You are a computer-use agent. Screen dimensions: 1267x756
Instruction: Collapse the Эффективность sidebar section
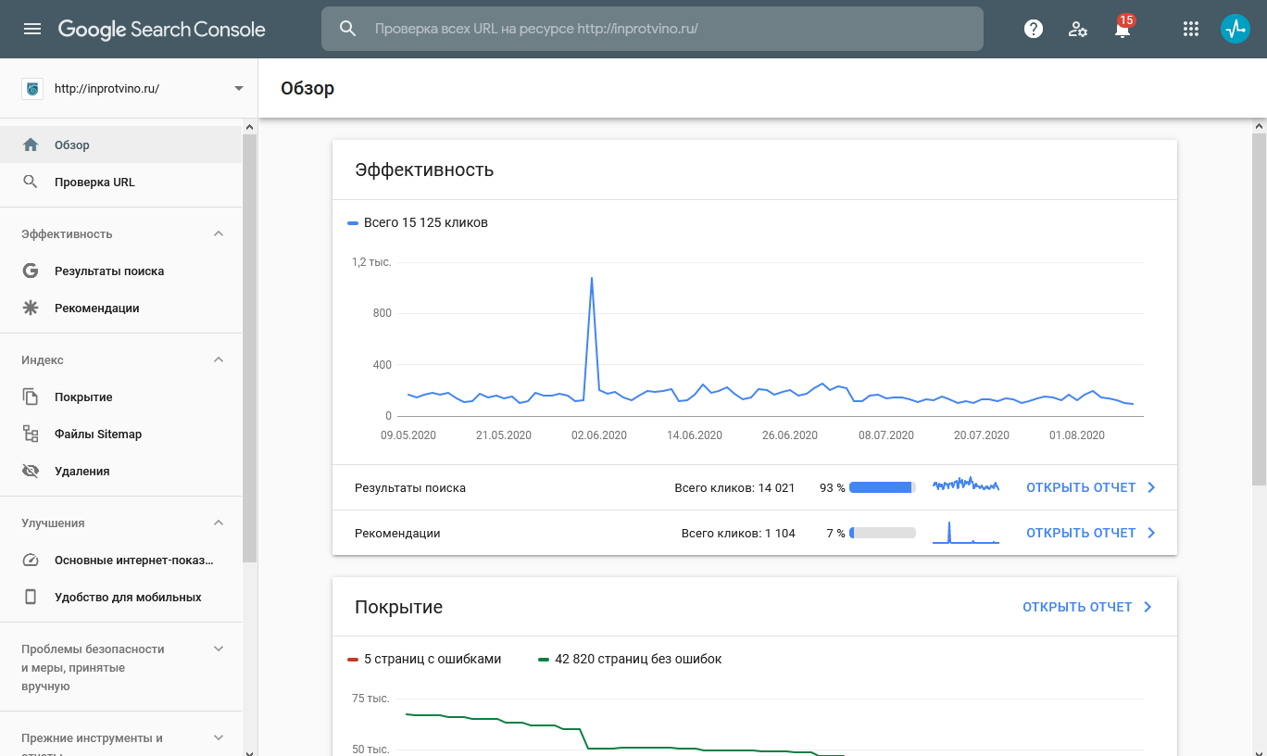click(219, 233)
